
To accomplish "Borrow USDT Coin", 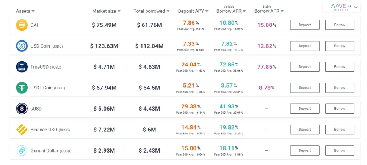I will (x=340, y=88).
